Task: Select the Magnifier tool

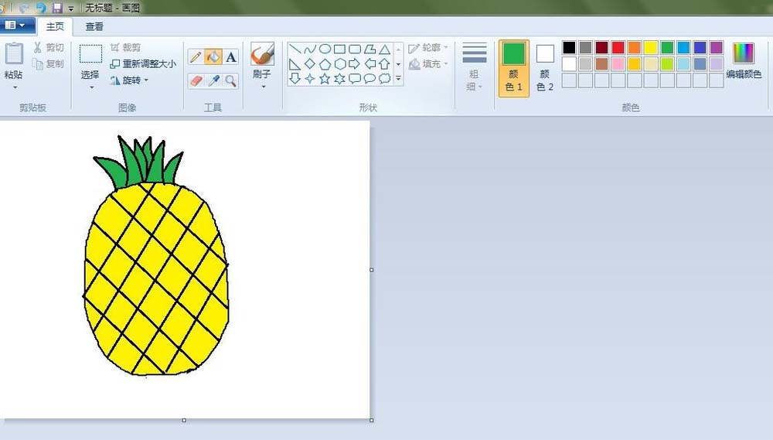Action: (x=230, y=80)
